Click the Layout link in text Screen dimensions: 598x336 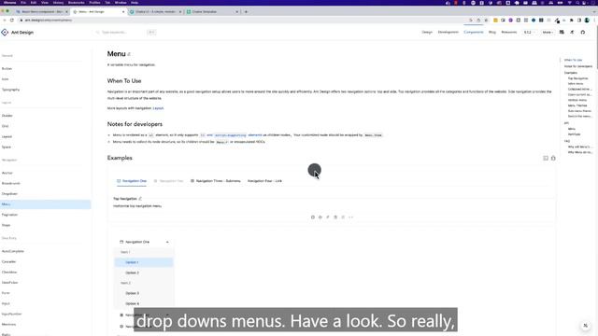coord(158,108)
